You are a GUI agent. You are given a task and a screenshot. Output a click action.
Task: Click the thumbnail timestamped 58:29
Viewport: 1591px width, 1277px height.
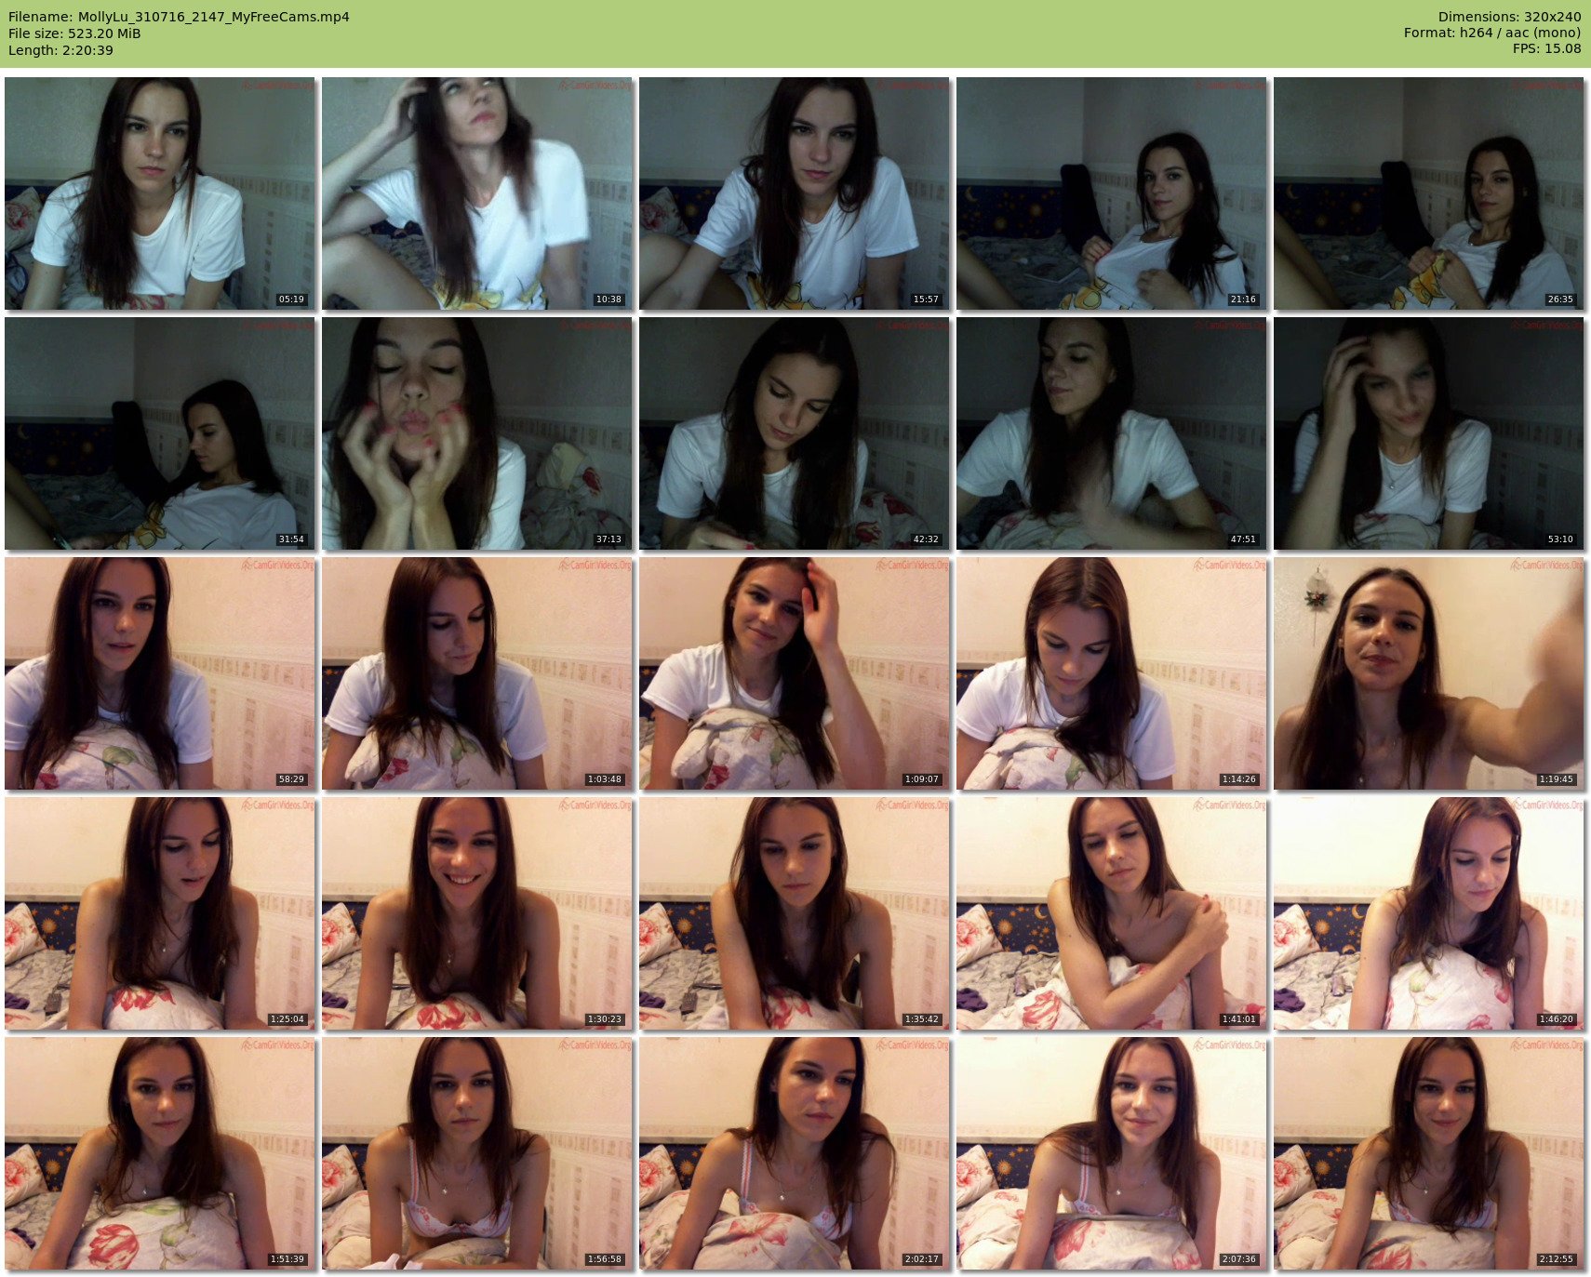click(x=160, y=673)
